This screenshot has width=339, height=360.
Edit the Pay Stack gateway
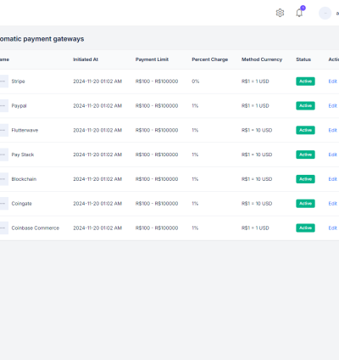coord(332,155)
